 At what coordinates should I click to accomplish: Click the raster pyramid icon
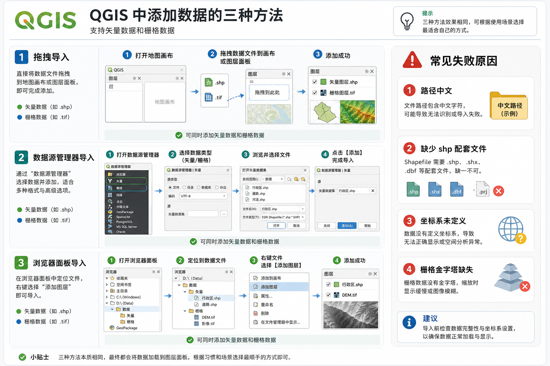pyautogui.click(x=511, y=277)
